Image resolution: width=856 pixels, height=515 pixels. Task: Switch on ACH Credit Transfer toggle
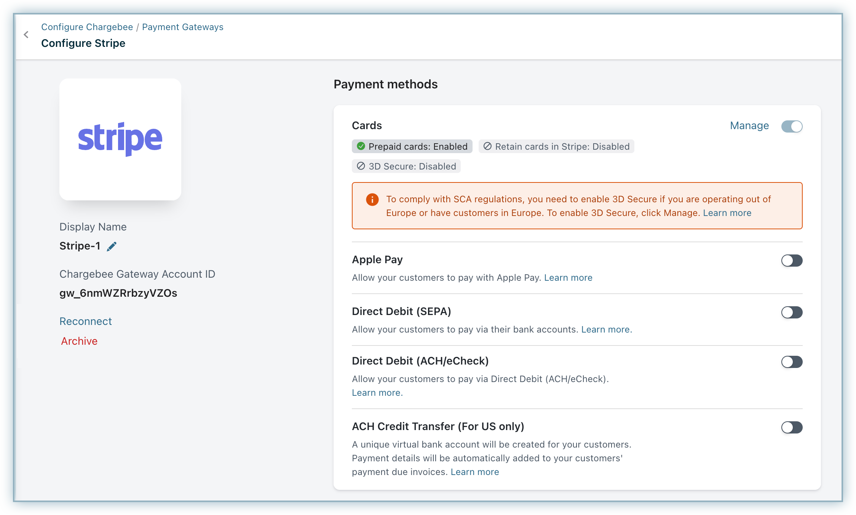tap(792, 427)
